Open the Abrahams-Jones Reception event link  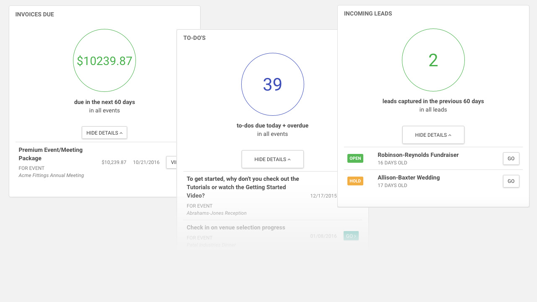point(216,213)
